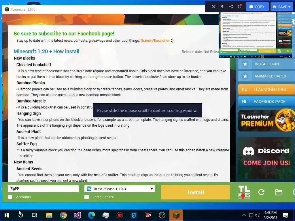Open the Windows Start menu
295x221 pixels.
click(x=7, y=215)
